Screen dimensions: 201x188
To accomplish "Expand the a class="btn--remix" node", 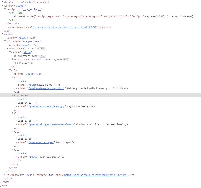I will 5,174.
